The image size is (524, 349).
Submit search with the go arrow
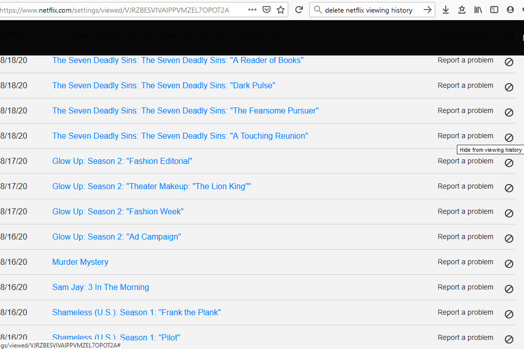[x=428, y=10]
